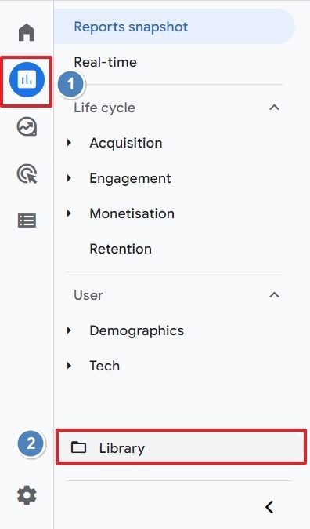Viewport: 310px width, 529px height.
Task: Click the Library folder icon
Action: pos(79,447)
